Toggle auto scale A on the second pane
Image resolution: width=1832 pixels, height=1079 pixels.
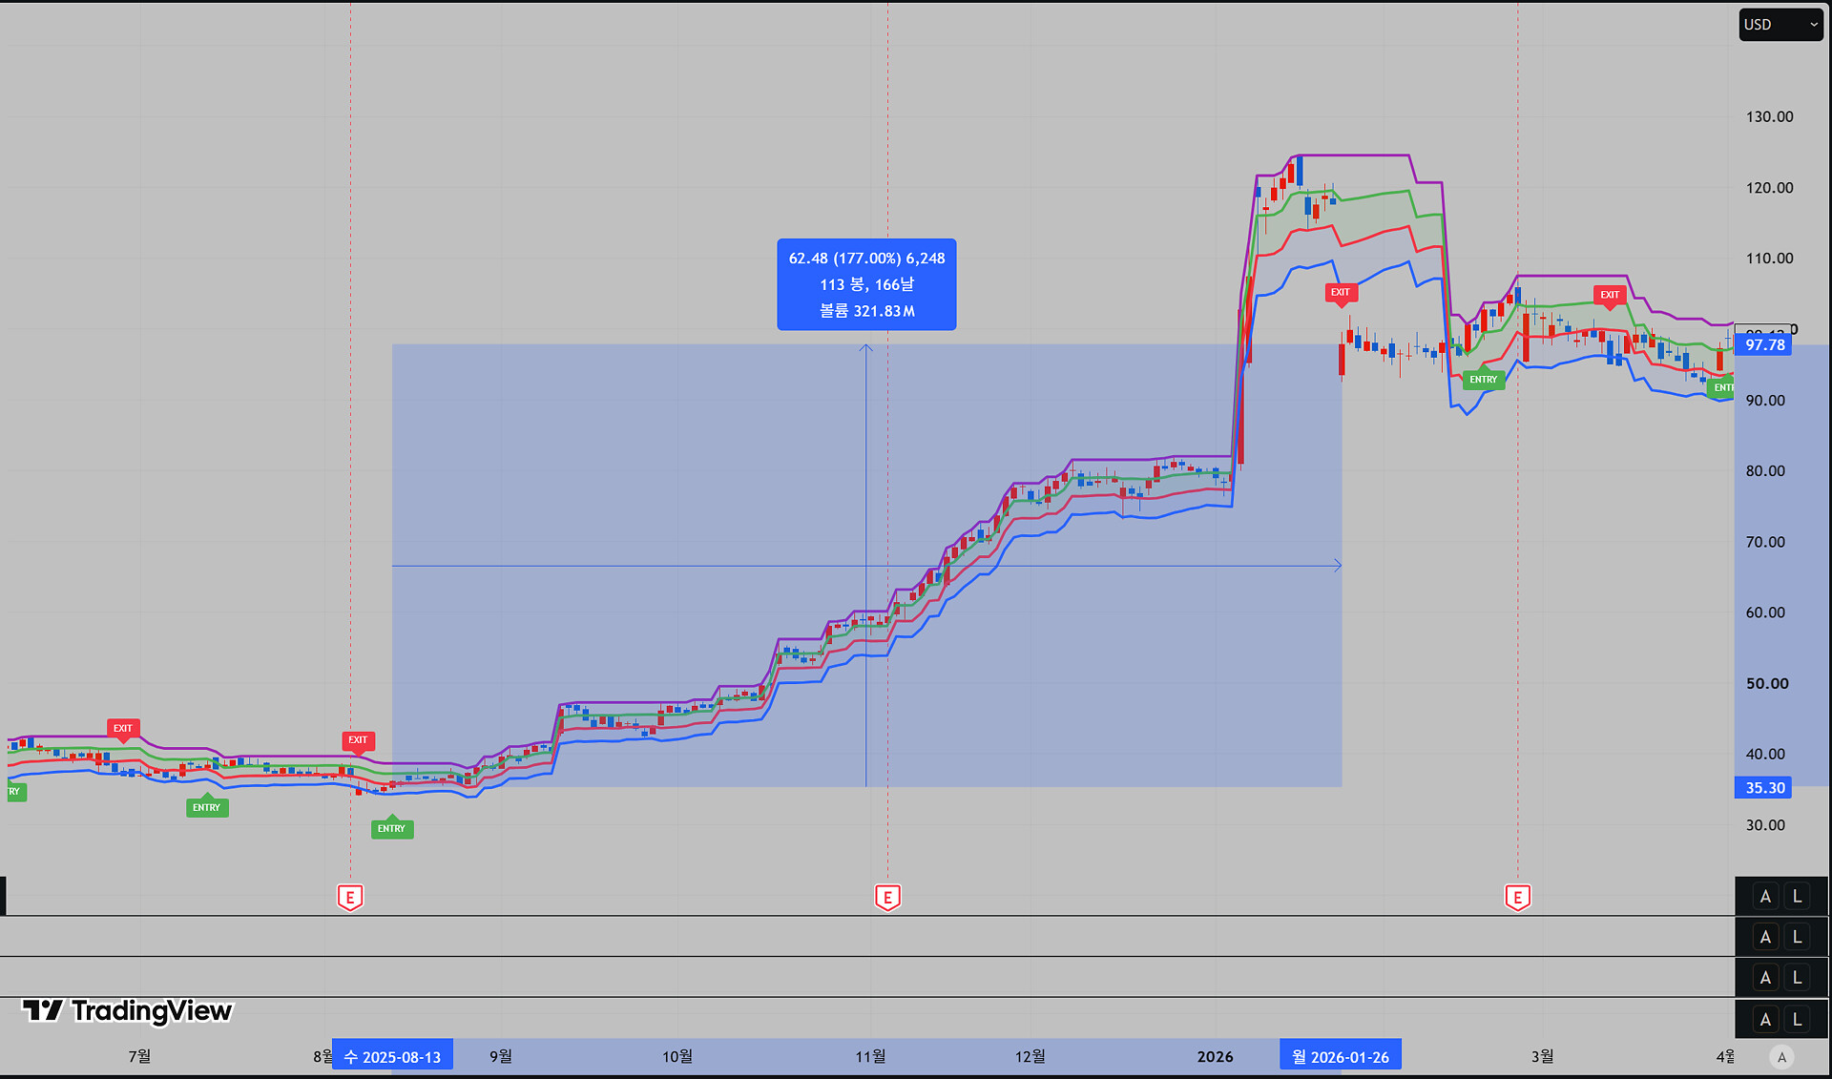coord(1765,937)
